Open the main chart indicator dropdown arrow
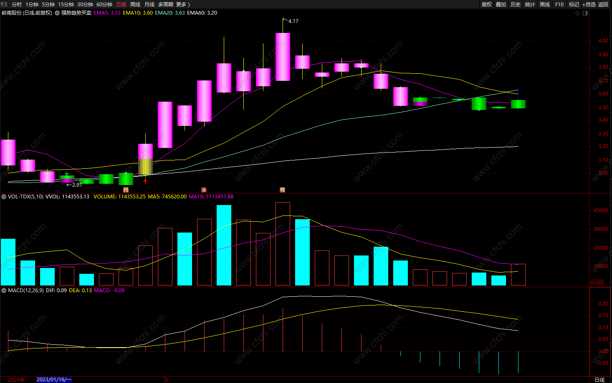Viewport: 612px width, 383px height. 57,13
